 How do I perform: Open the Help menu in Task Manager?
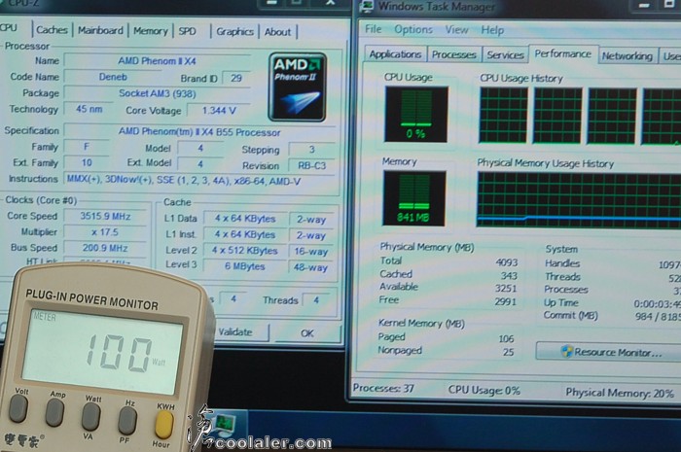coord(492,30)
